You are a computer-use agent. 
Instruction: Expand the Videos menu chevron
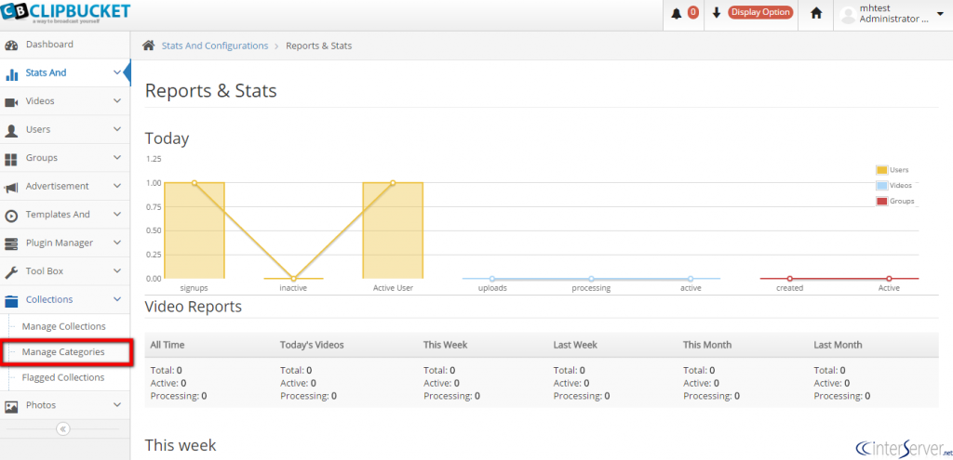[x=117, y=100]
